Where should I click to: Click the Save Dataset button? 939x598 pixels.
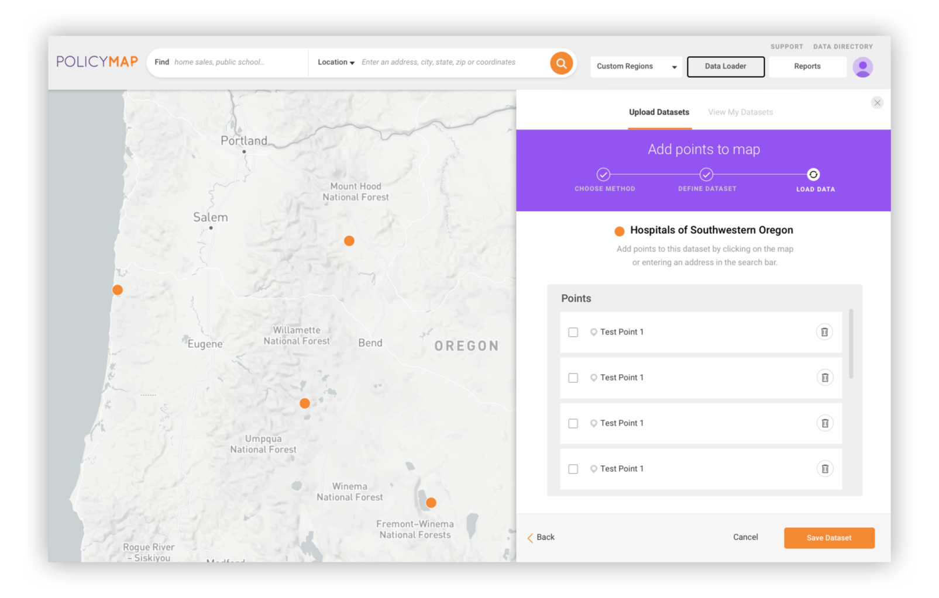click(x=829, y=538)
